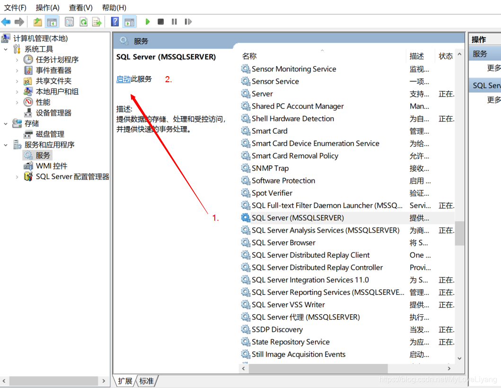Click the Stop Service square button

[161, 22]
